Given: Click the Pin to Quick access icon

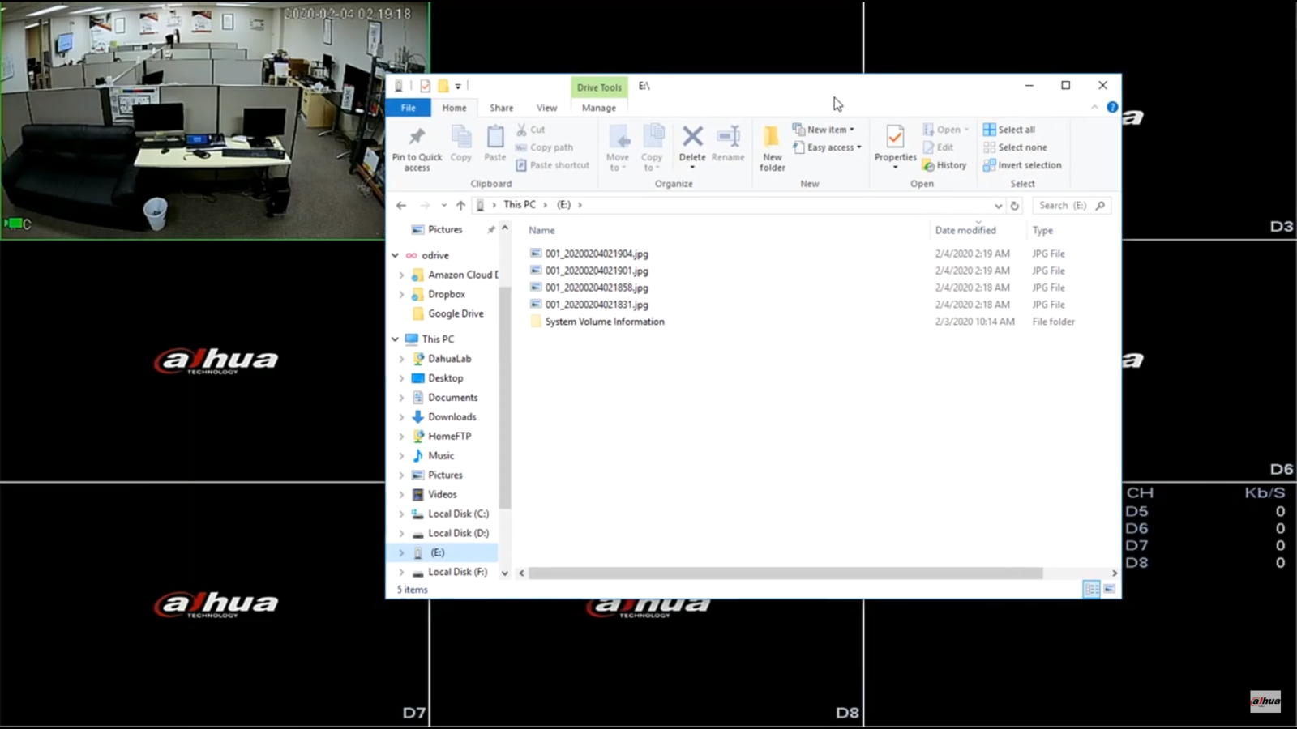Looking at the screenshot, I should (417, 136).
